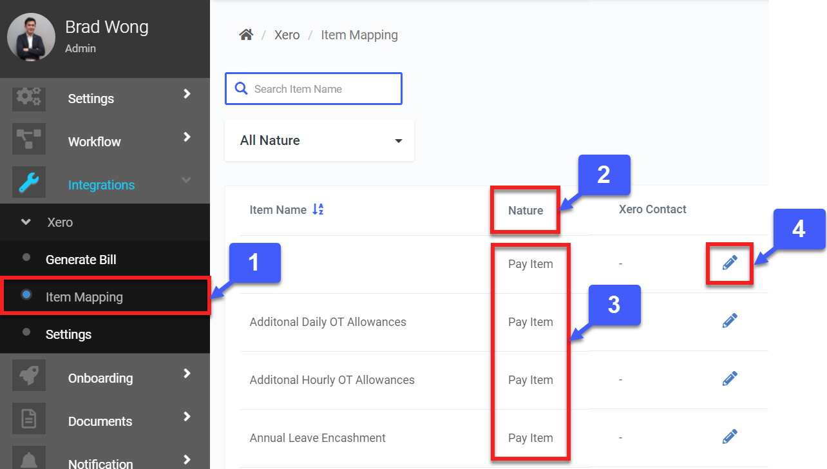Open Generate Bill under Xero
The height and width of the screenshot is (469, 827).
click(x=81, y=260)
